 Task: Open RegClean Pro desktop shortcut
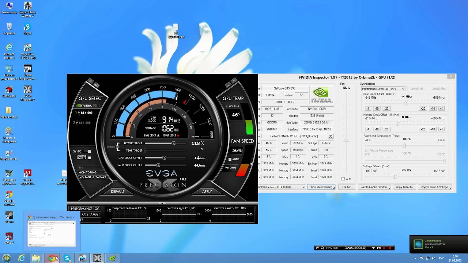coord(9,155)
